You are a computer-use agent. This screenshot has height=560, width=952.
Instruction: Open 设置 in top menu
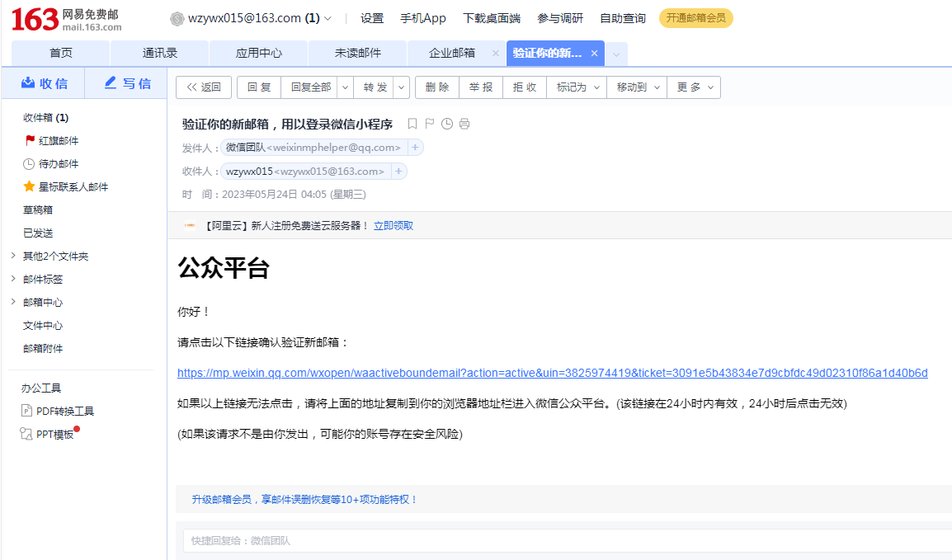point(372,19)
